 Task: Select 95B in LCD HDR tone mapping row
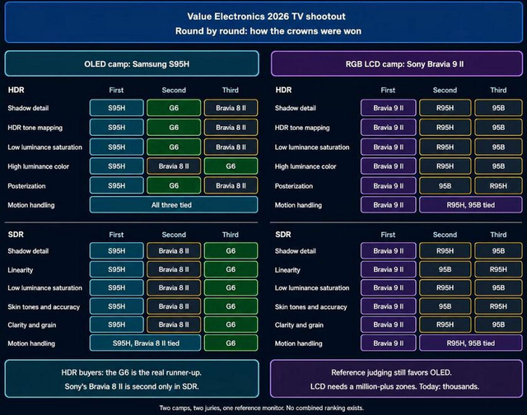click(x=498, y=128)
